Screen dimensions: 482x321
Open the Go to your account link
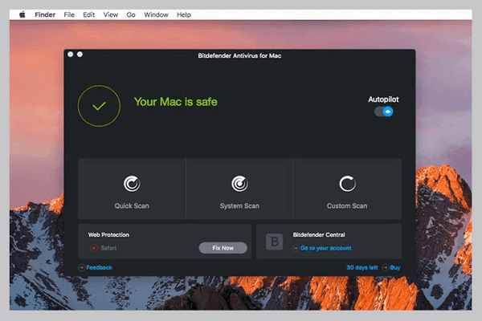[x=326, y=248]
